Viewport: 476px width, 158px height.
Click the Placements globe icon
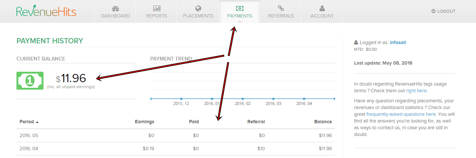pos(198,8)
